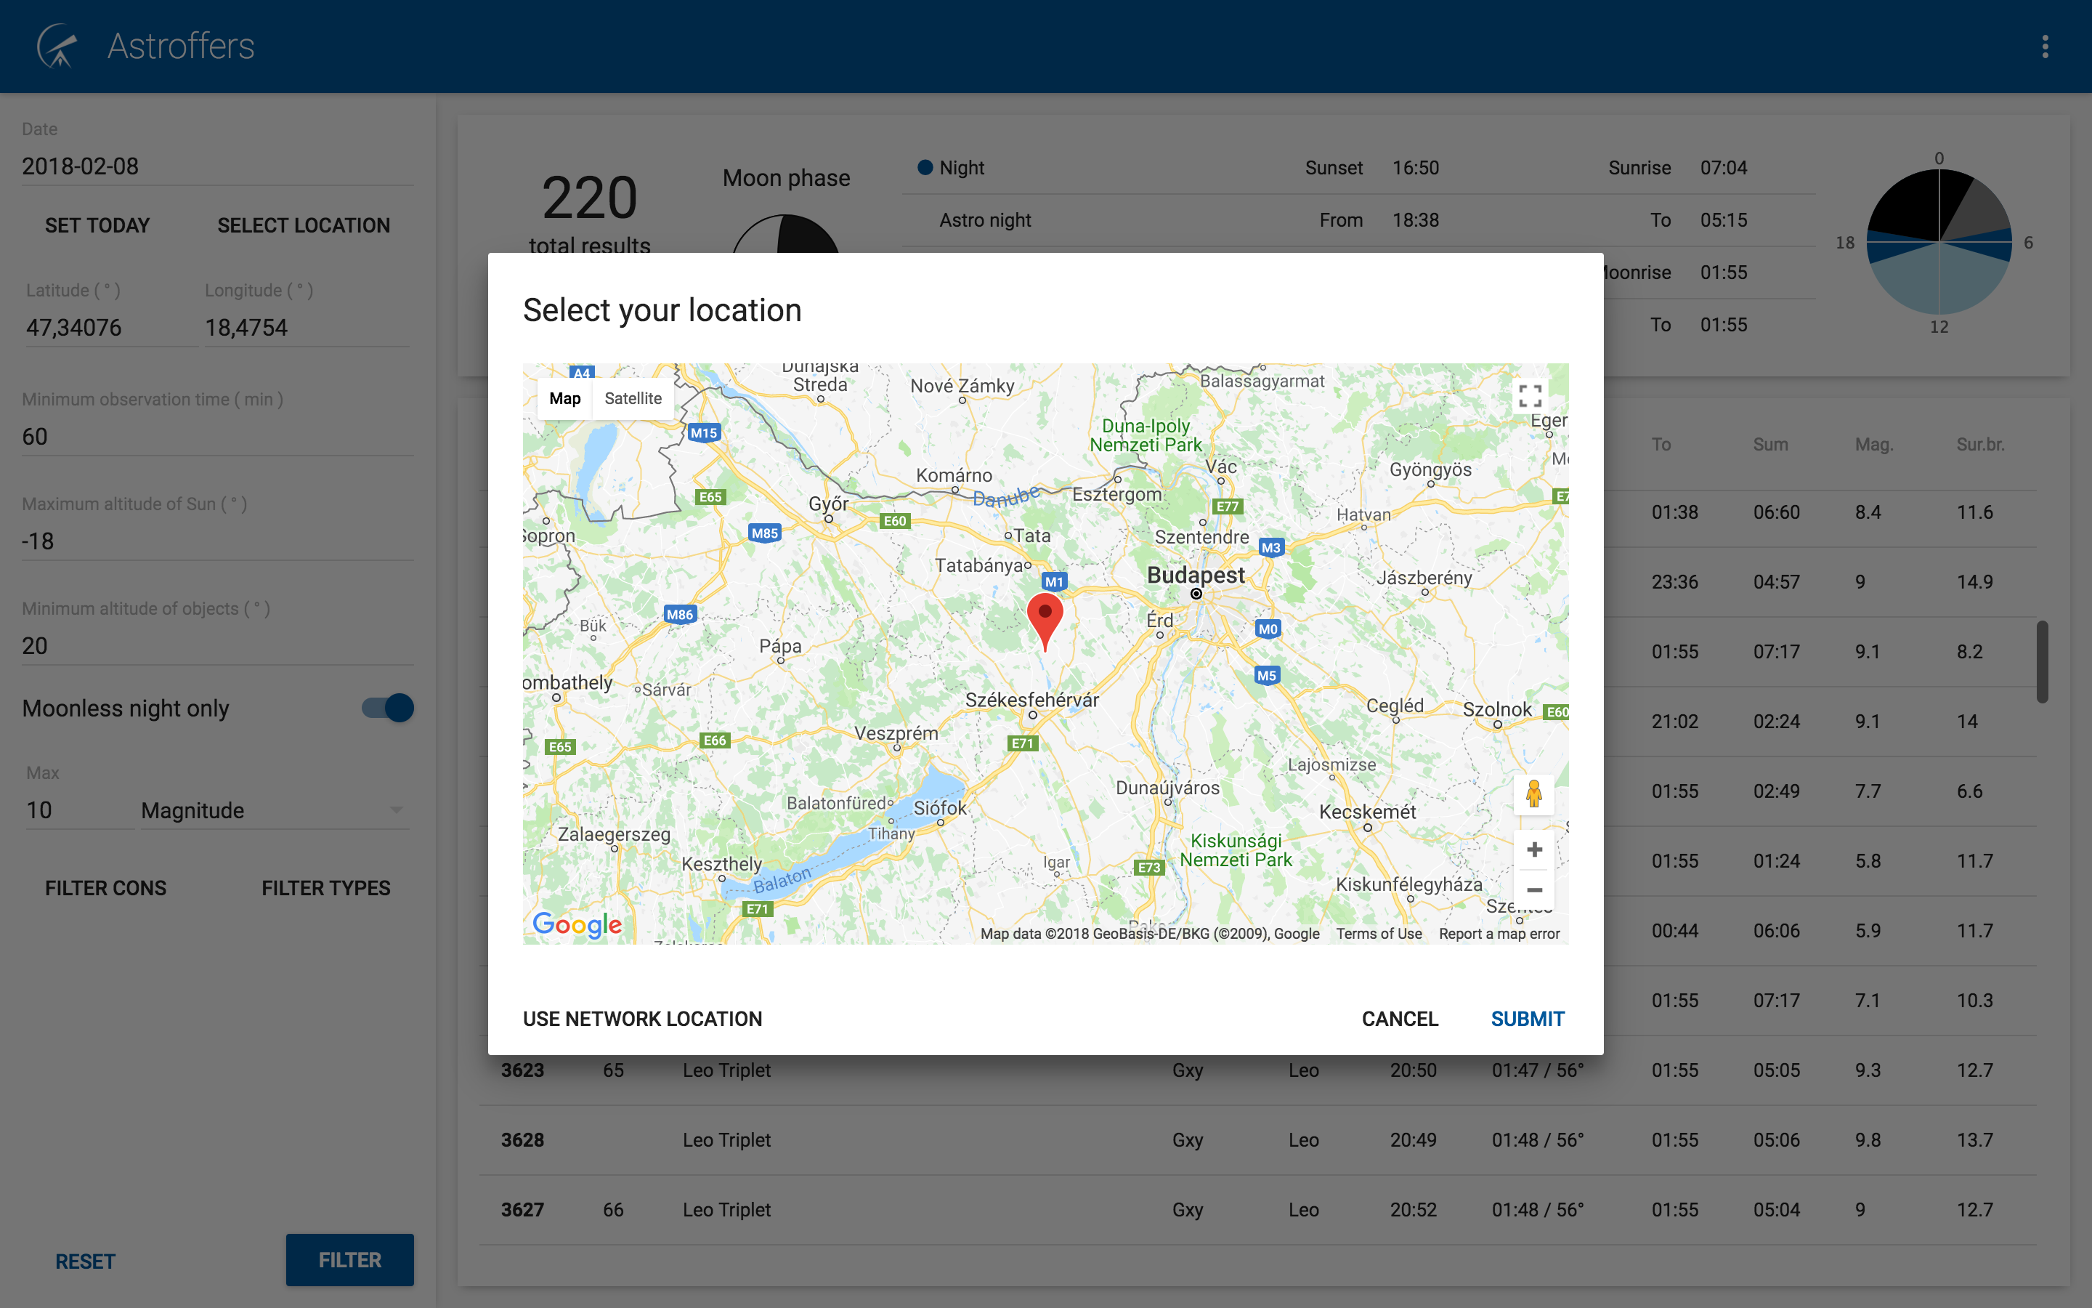Screen dimensions: 2092x1308
Task: Select the Map view tab
Action: click(x=564, y=398)
